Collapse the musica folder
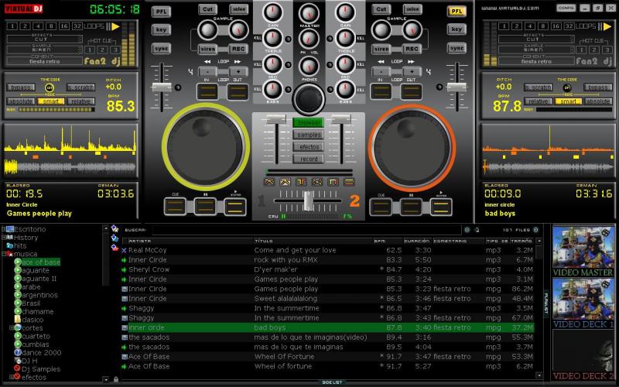Image resolution: width=619 pixels, height=387 pixels. [x=4, y=254]
